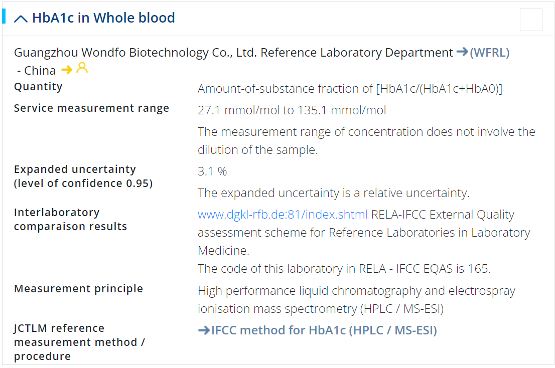555x368 pixels.
Task: Tick the checkbox in the section header
Action: (531, 20)
